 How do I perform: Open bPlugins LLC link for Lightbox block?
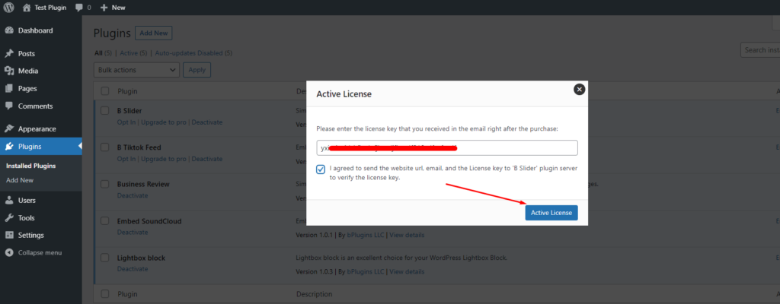coord(366,272)
